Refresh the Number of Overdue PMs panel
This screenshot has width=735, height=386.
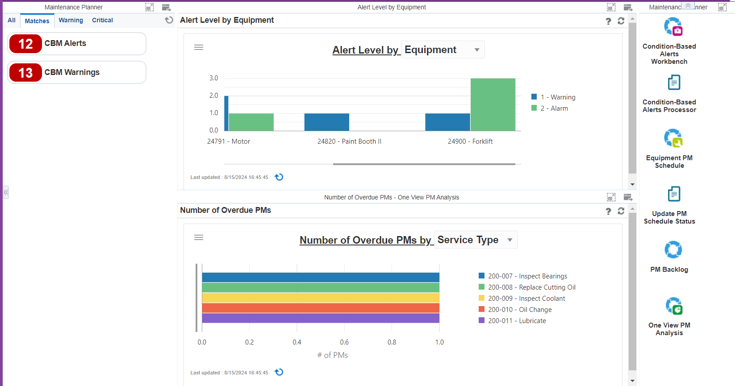tap(621, 211)
